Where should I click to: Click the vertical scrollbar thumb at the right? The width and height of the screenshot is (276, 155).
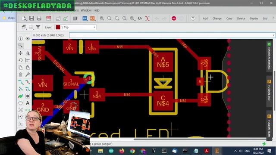(x=274, y=90)
